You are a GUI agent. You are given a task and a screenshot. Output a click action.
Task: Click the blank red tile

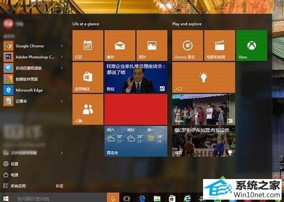[136, 109]
